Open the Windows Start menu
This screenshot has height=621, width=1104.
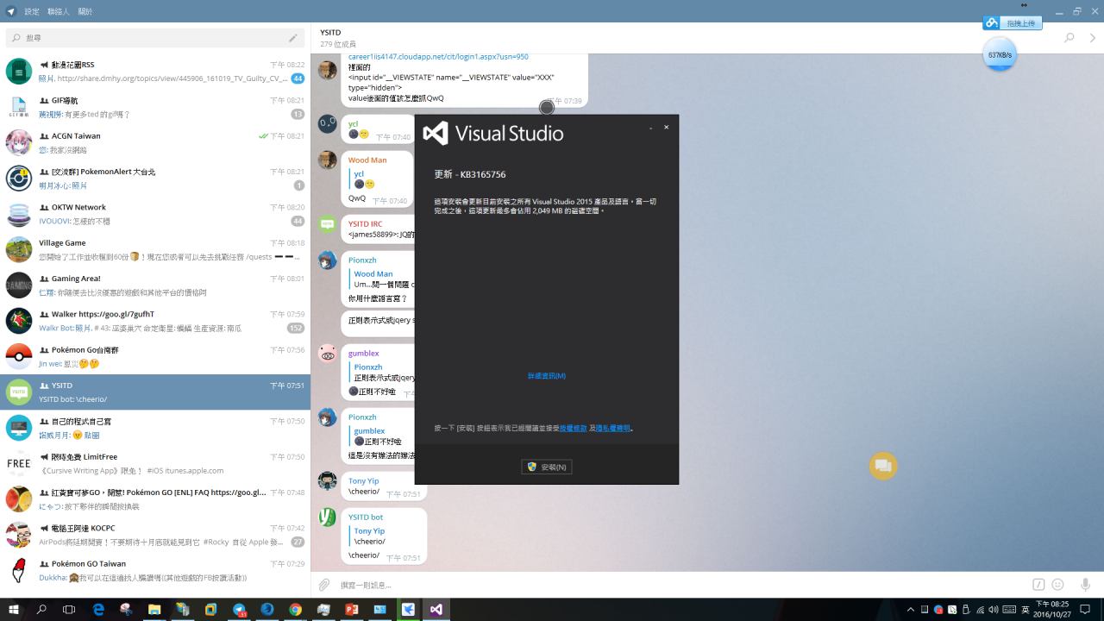click(x=13, y=609)
